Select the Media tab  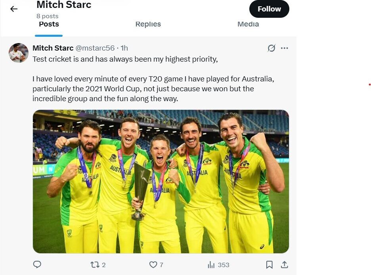[248, 24]
